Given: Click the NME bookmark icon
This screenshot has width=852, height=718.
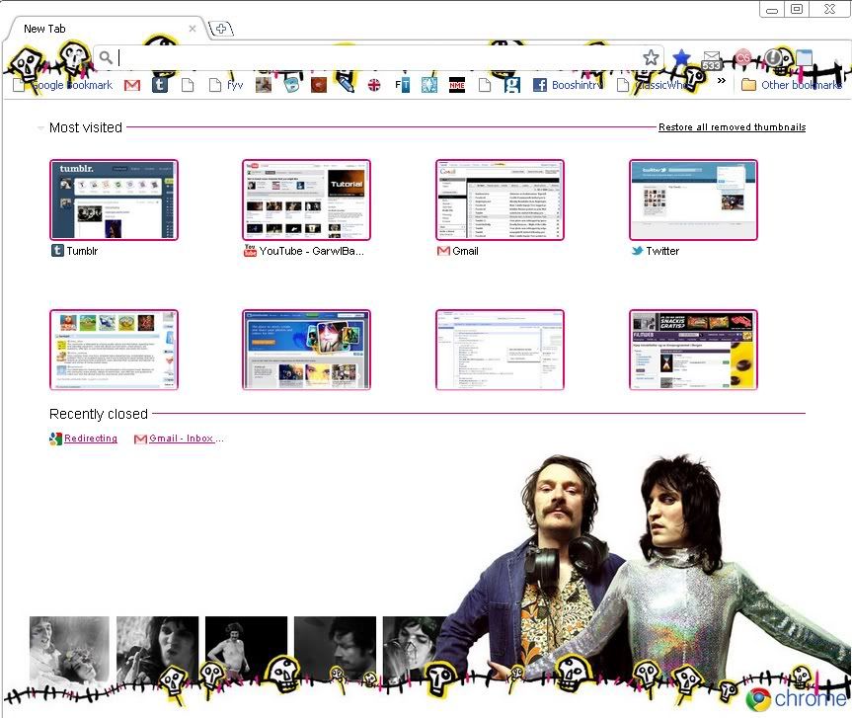Looking at the screenshot, I should 457,85.
